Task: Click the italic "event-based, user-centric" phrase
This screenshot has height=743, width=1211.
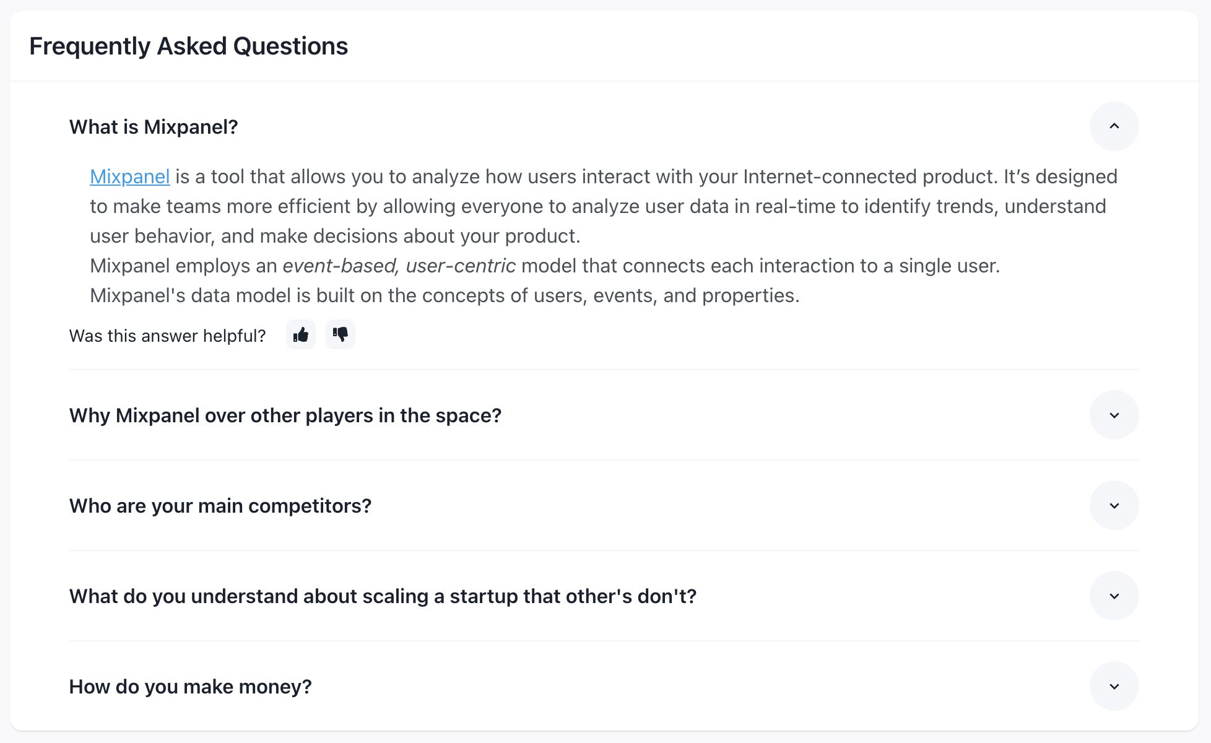Action: pyautogui.click(x=399, y=266)
